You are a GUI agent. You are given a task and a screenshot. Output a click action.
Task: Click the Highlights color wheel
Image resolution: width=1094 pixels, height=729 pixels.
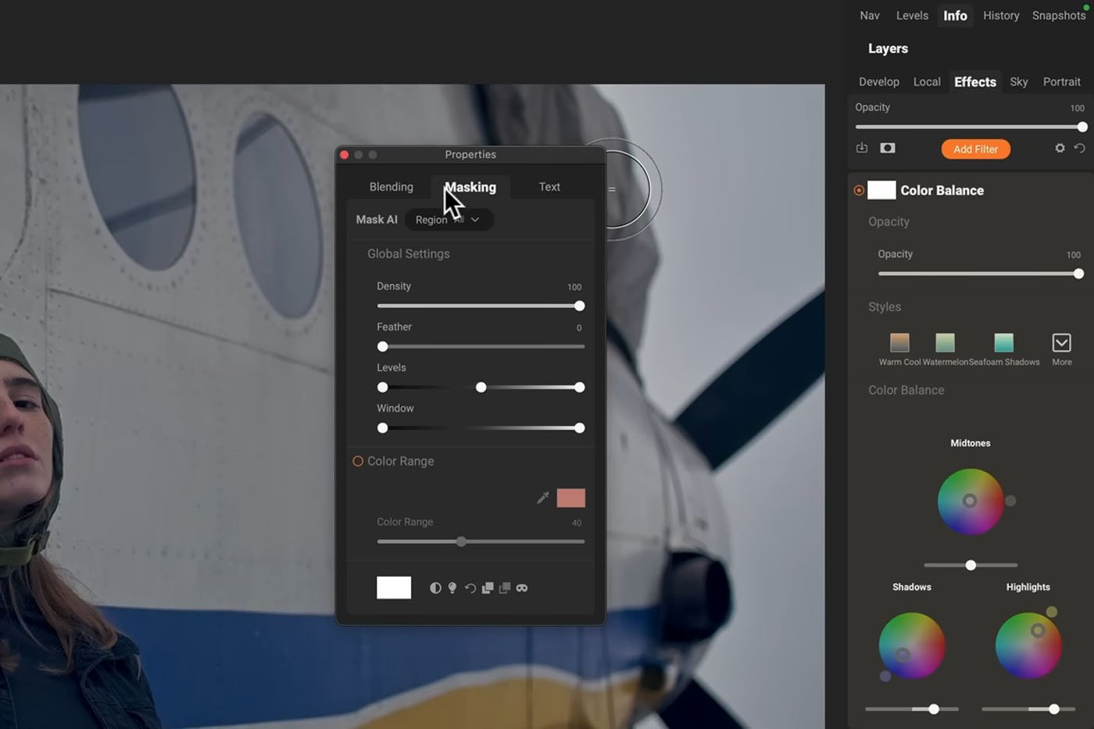pyautogui.click(x=1028, y=645)
